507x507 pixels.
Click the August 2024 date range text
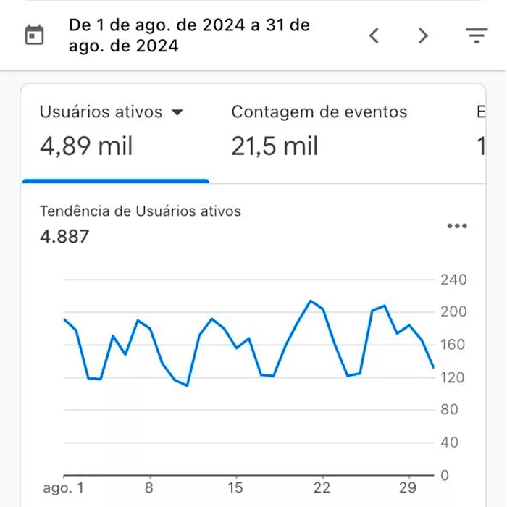(188, 35)
